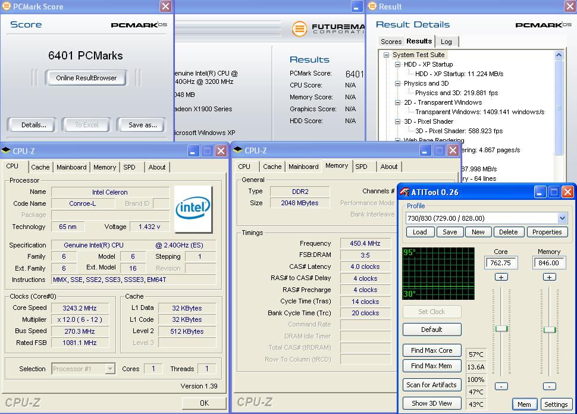
Task: Open ATITool profile Properties
Action: (547, 232)
